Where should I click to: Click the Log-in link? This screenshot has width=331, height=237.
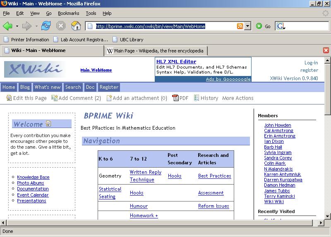pyautogui.click(x=311, y=63)
